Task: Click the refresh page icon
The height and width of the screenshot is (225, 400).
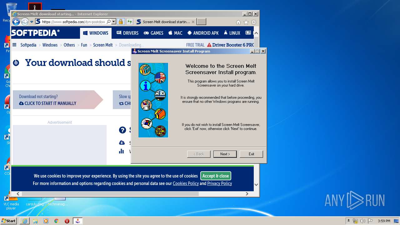Action: coord(130,22)
